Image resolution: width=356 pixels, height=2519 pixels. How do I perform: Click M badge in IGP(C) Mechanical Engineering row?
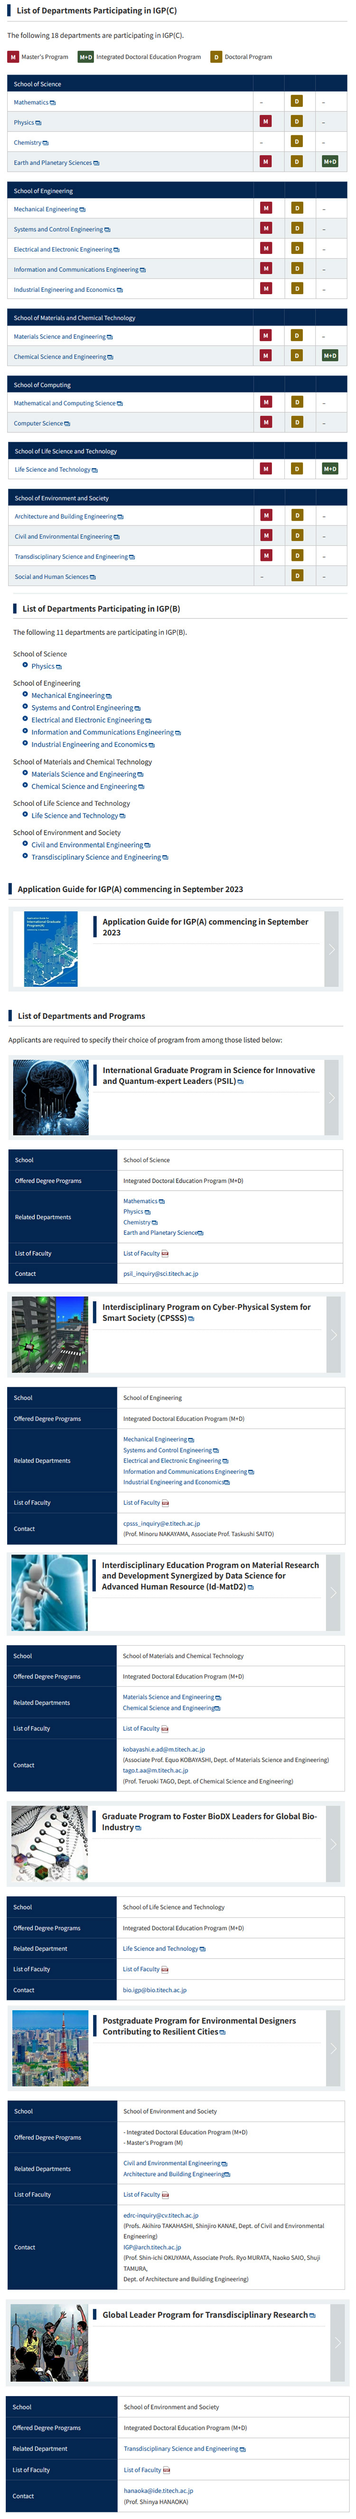tap(265, 208)
